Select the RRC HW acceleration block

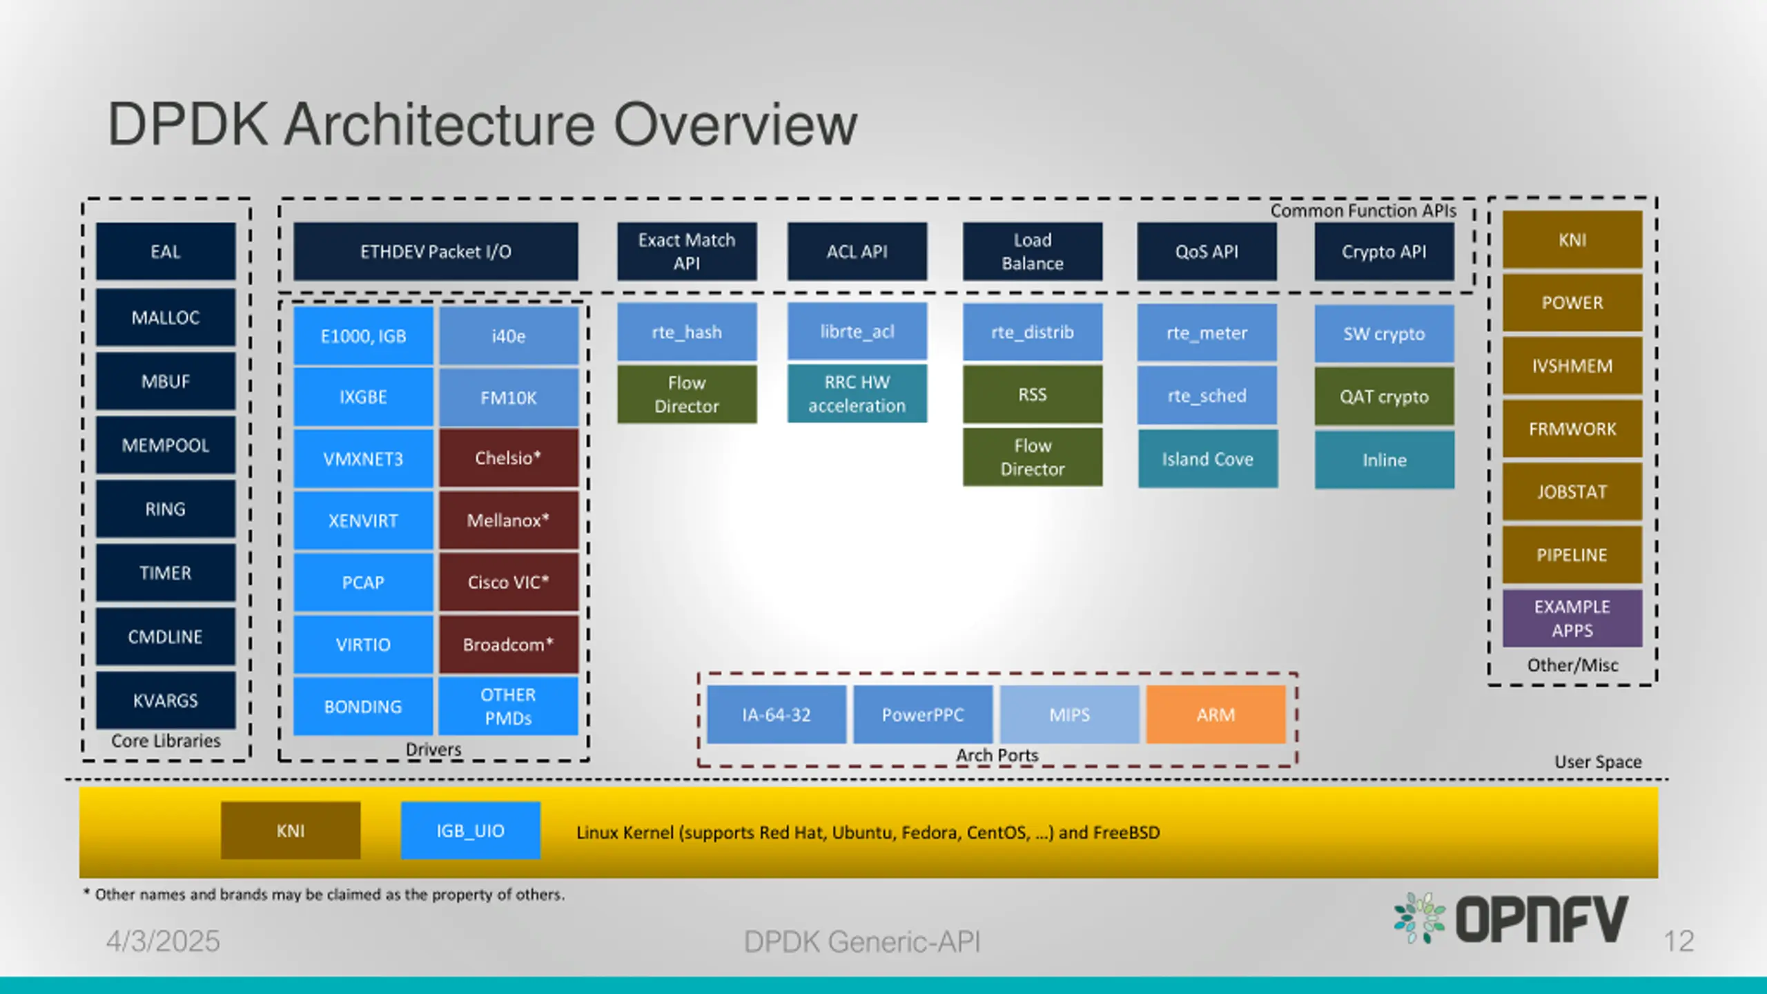click(857, 393)
